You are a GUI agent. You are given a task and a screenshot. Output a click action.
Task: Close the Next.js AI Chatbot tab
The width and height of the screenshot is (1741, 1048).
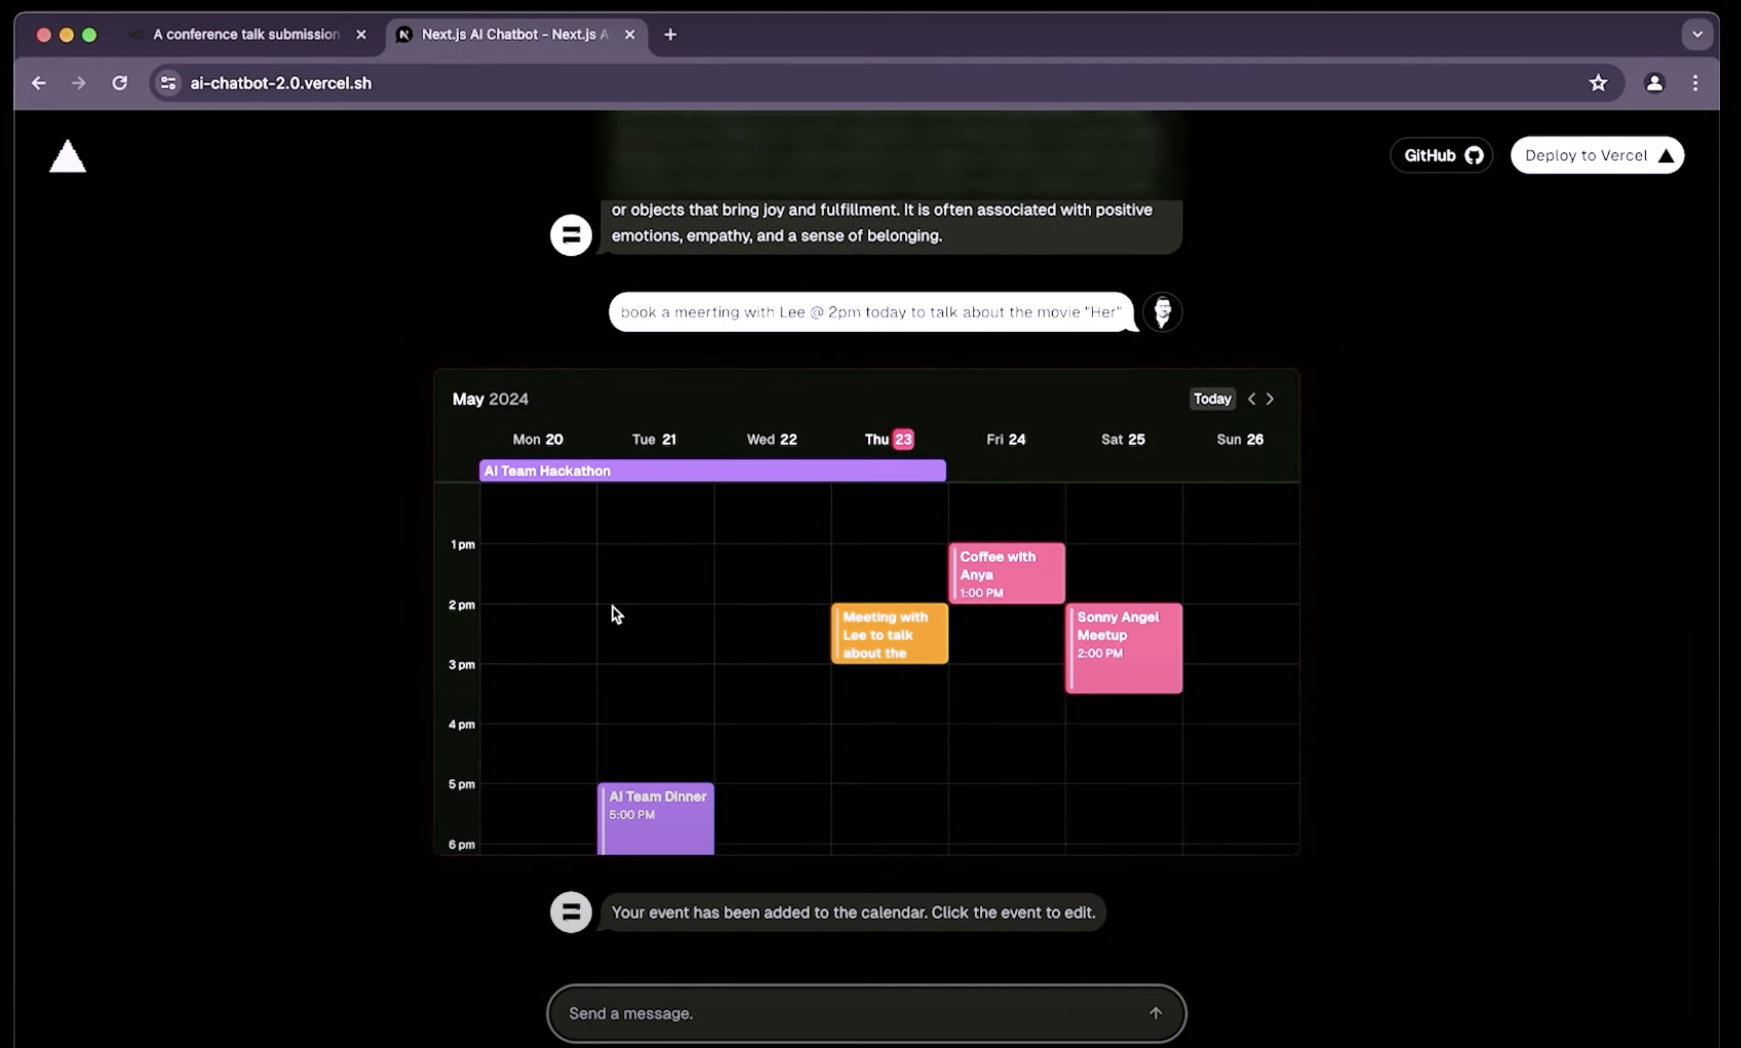click(x=630, y=34)
